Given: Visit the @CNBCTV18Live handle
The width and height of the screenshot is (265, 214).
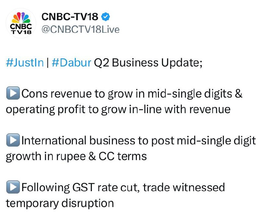Looking at the screenshot, I should 80,29.
